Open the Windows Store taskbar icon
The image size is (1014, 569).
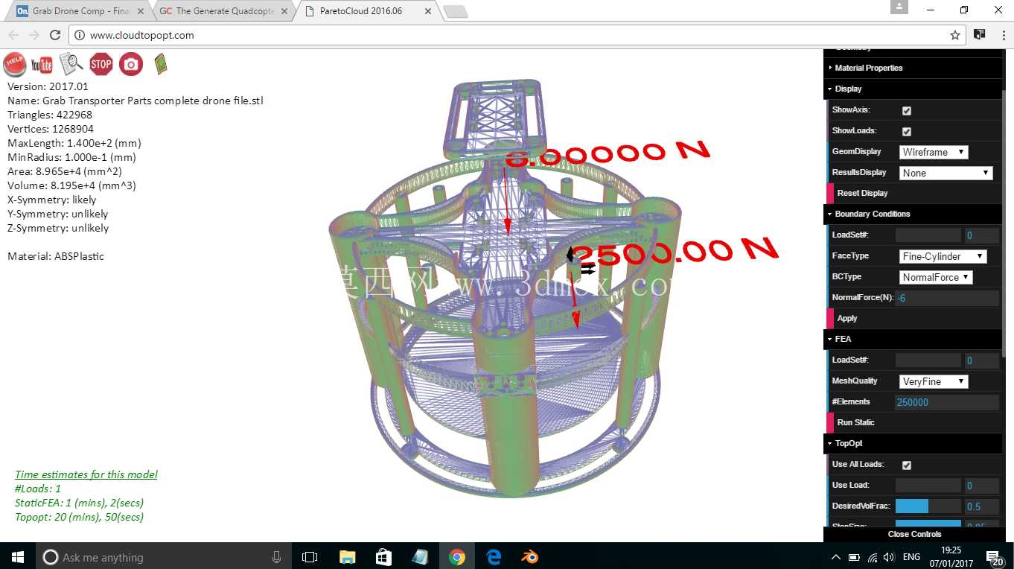[383, 556]
